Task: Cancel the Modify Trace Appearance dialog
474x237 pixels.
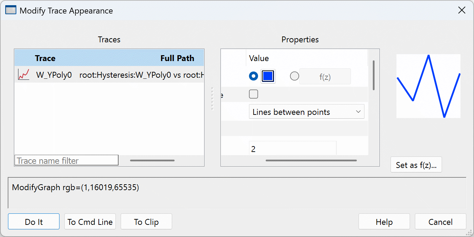Action: [440, 221]
